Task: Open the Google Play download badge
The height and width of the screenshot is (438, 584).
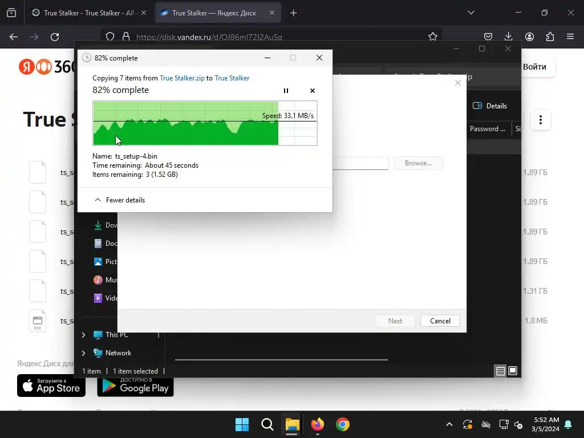Action: click(135, 387)
